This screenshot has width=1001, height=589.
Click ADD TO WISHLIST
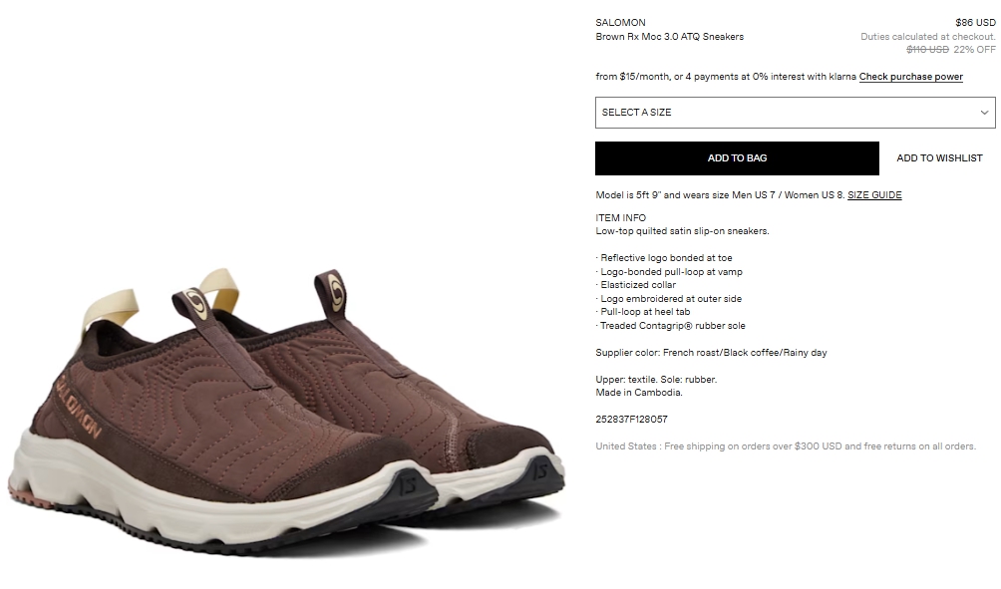(939, 158)
